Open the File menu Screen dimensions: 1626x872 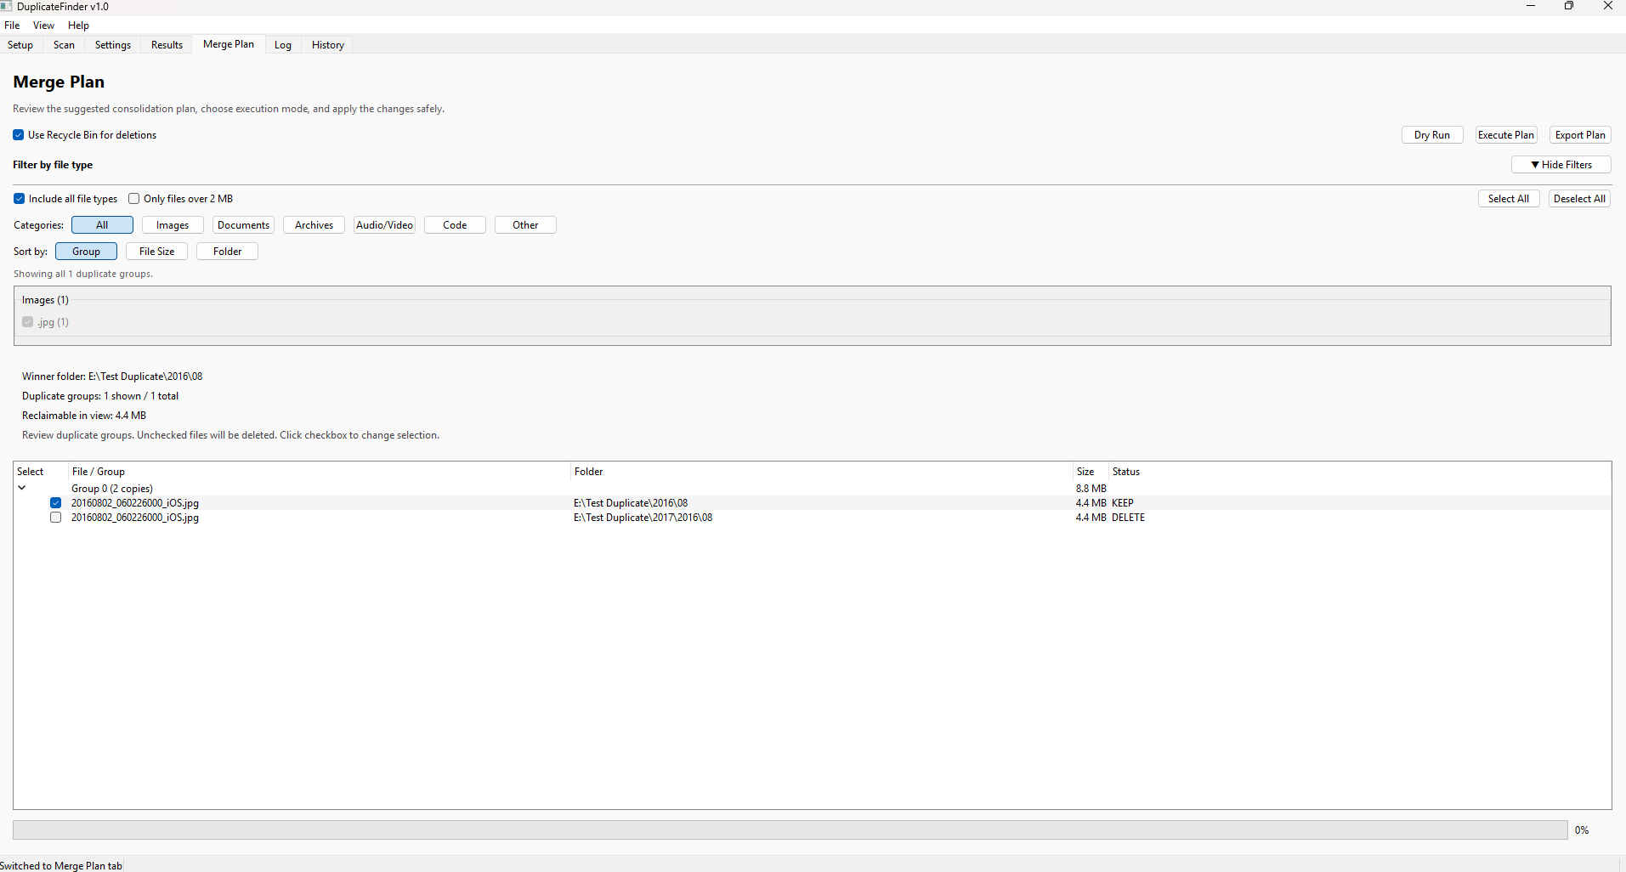(x=12, y=25)
